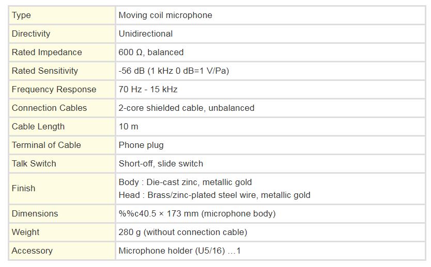This screenshot has height=267, width=431.
Task: Select the Phone plug value text
Action: tap(141, 145)
